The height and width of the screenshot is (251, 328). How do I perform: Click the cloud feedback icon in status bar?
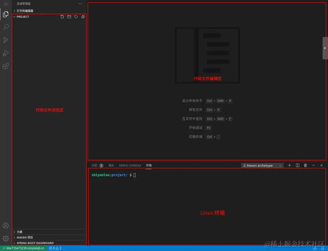[x=315, y=248]
